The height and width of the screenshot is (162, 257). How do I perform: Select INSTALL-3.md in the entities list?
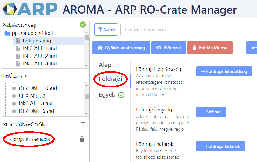click(x=36, y=103)
